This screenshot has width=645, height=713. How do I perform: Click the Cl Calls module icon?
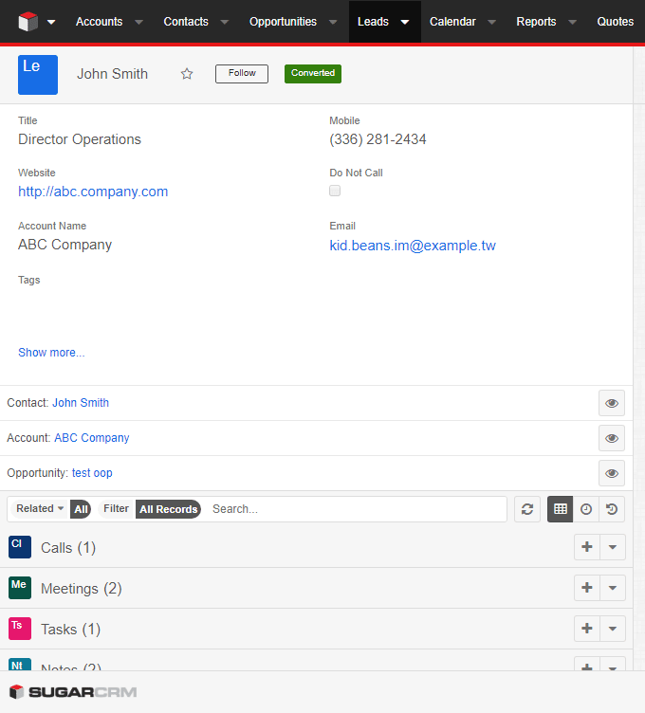click(x=20, y=547)
